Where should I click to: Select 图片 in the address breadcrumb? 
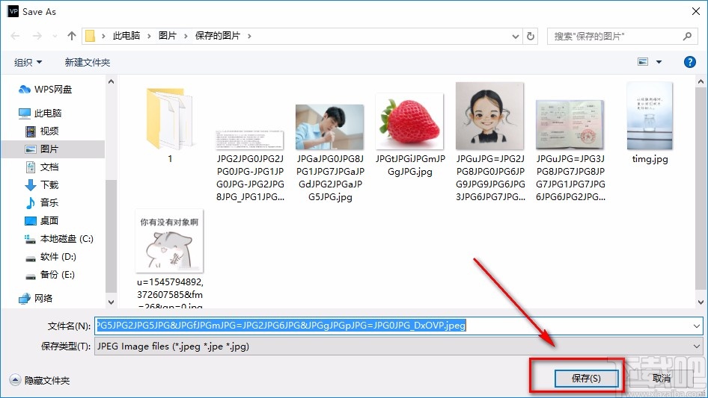tap(168, 36)
